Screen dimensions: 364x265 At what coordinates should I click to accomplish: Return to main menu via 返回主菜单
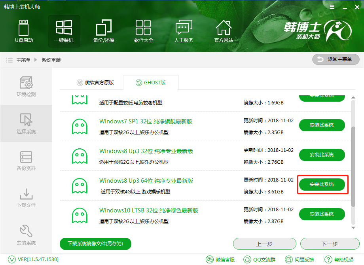(x=336, y=59)
